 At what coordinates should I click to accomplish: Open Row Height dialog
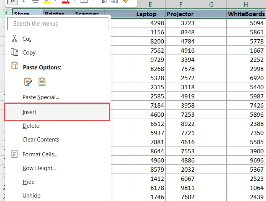pos(39,168)
